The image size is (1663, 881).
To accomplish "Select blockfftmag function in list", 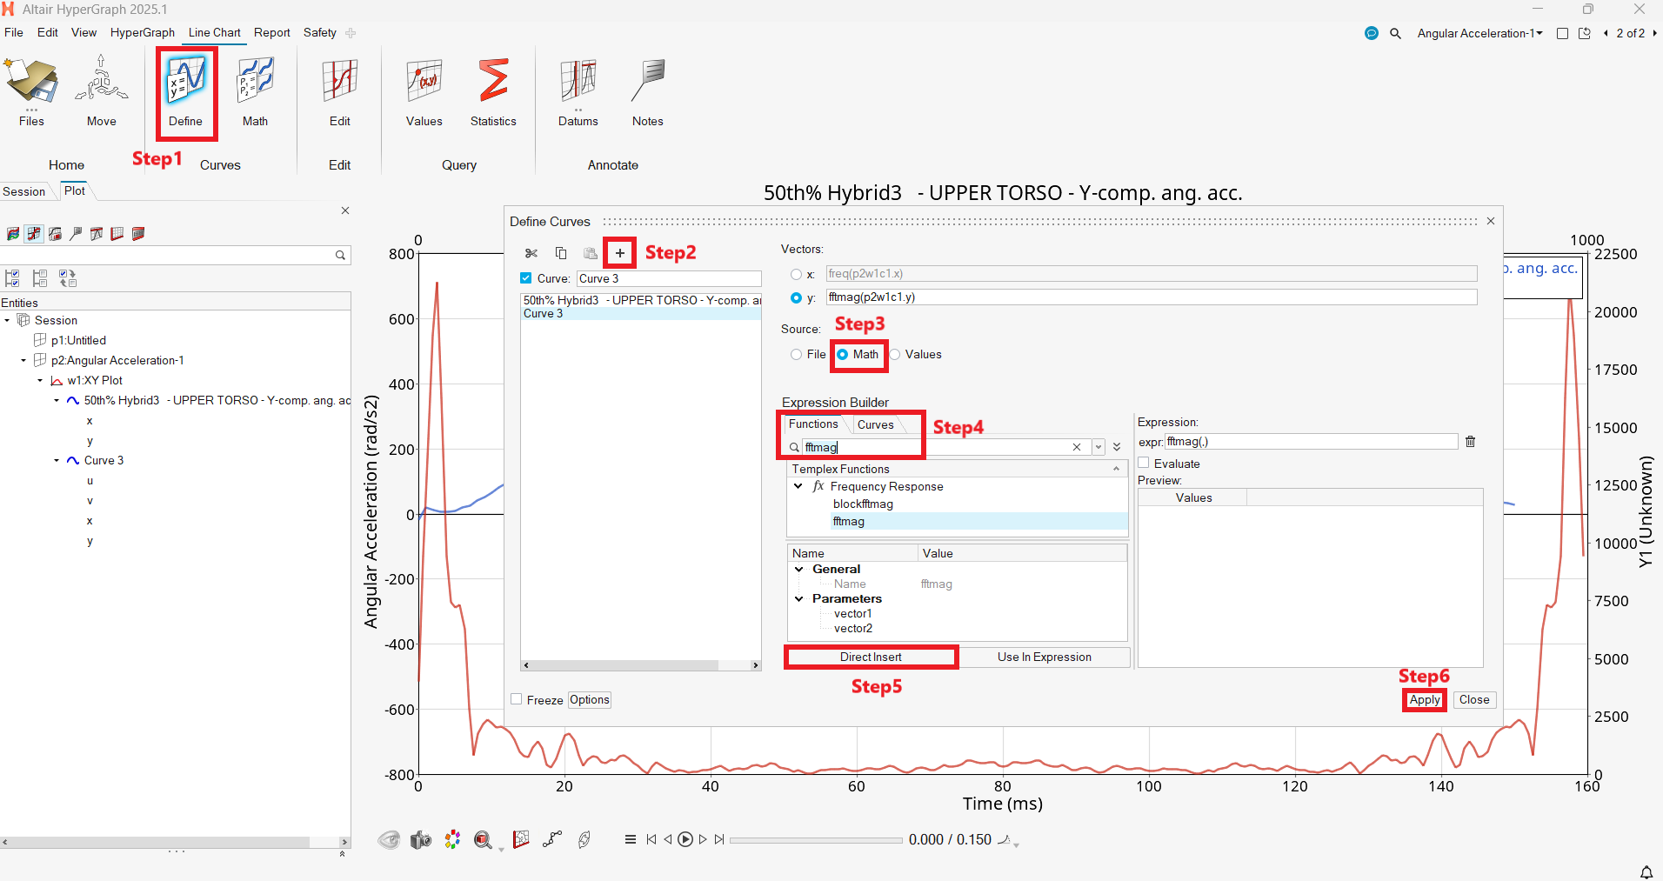I will click(x=863, y=504).
